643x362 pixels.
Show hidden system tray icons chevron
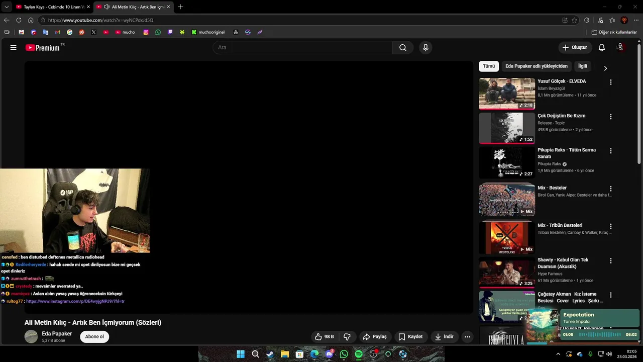(x=558, y=354)
